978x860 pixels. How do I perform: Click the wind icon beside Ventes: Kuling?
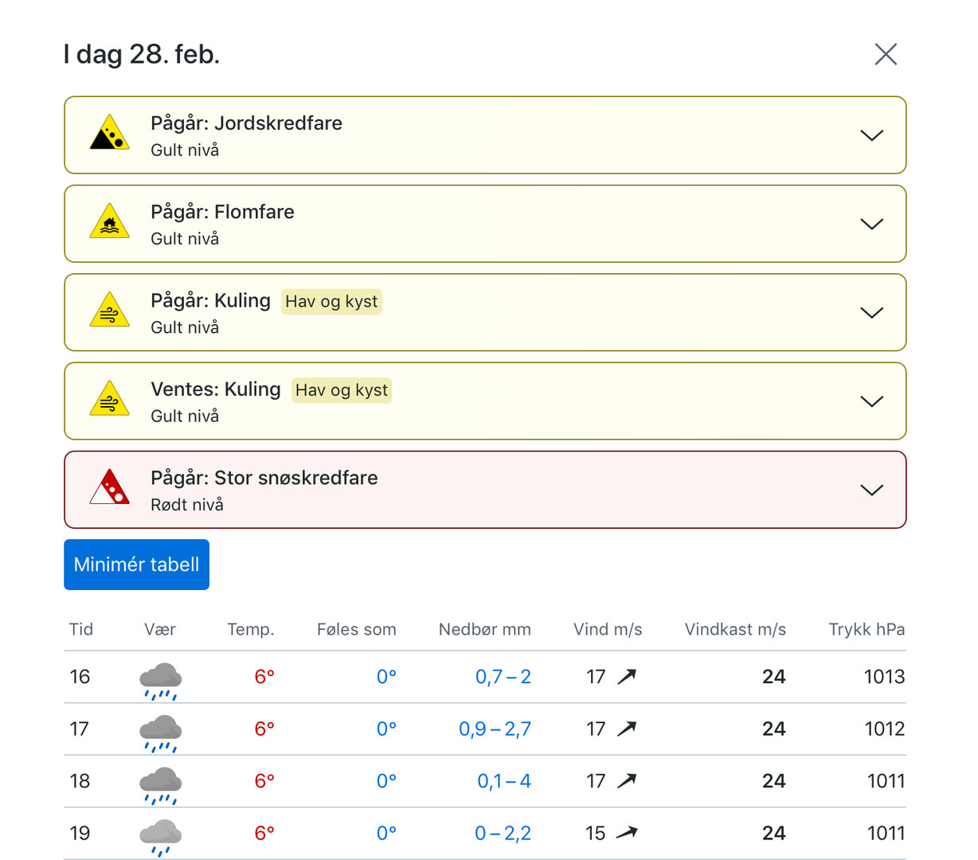pos(109,400)
